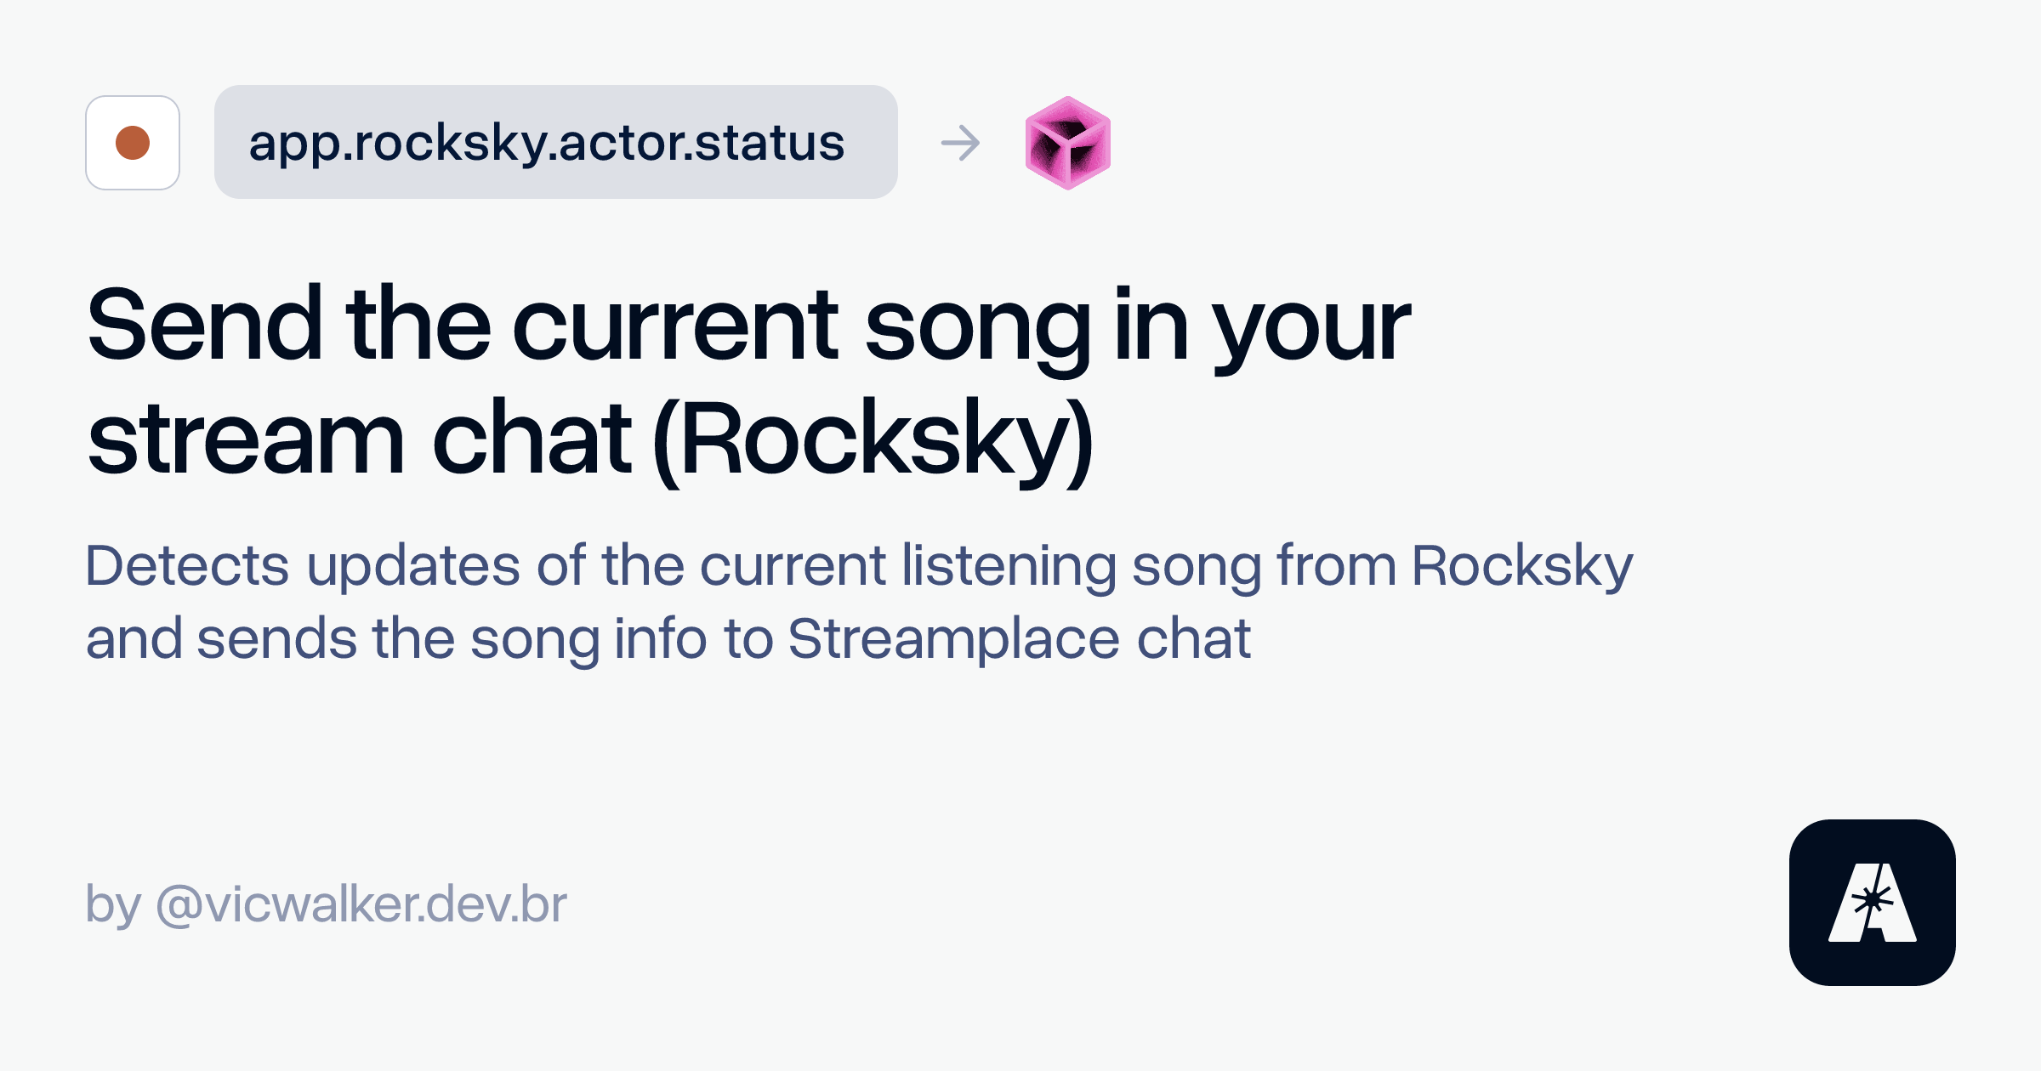2041x1071 pixels.
Task: Click "(Rocksky)" in the headline
Action: (873, 440)
